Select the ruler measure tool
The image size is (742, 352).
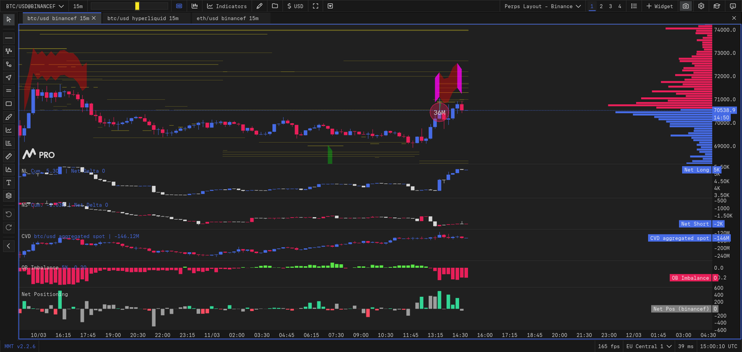click(x=9, y=156)
